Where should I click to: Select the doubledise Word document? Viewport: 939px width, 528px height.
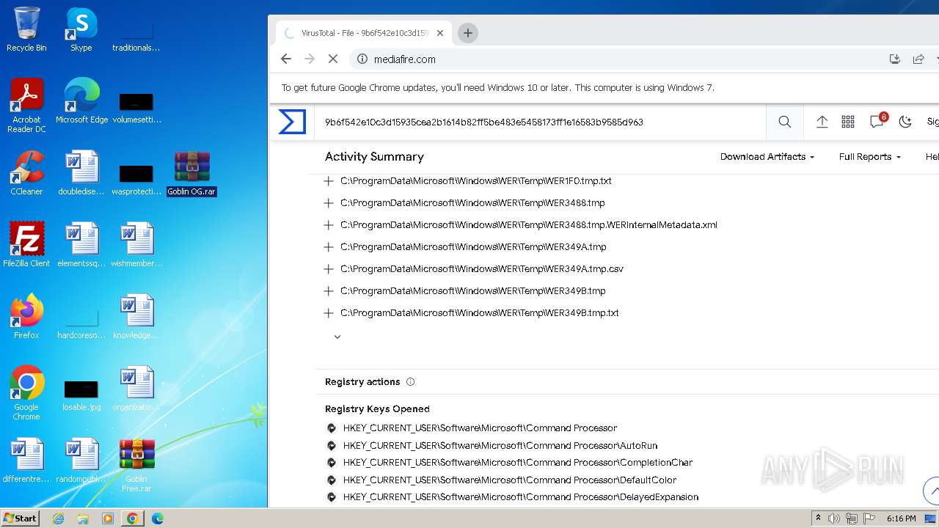81,173
